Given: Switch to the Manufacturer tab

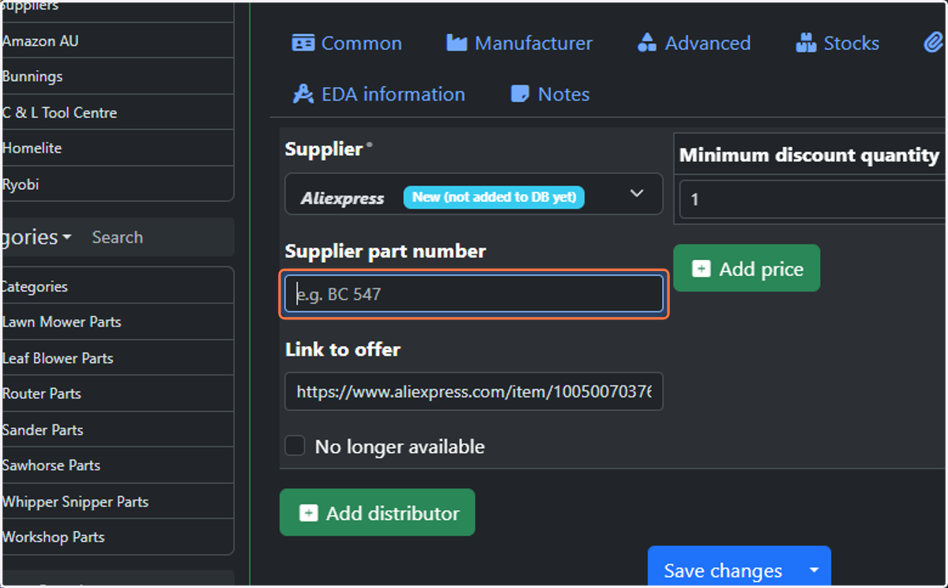Looking at the screenshot, I should [519, 43].
